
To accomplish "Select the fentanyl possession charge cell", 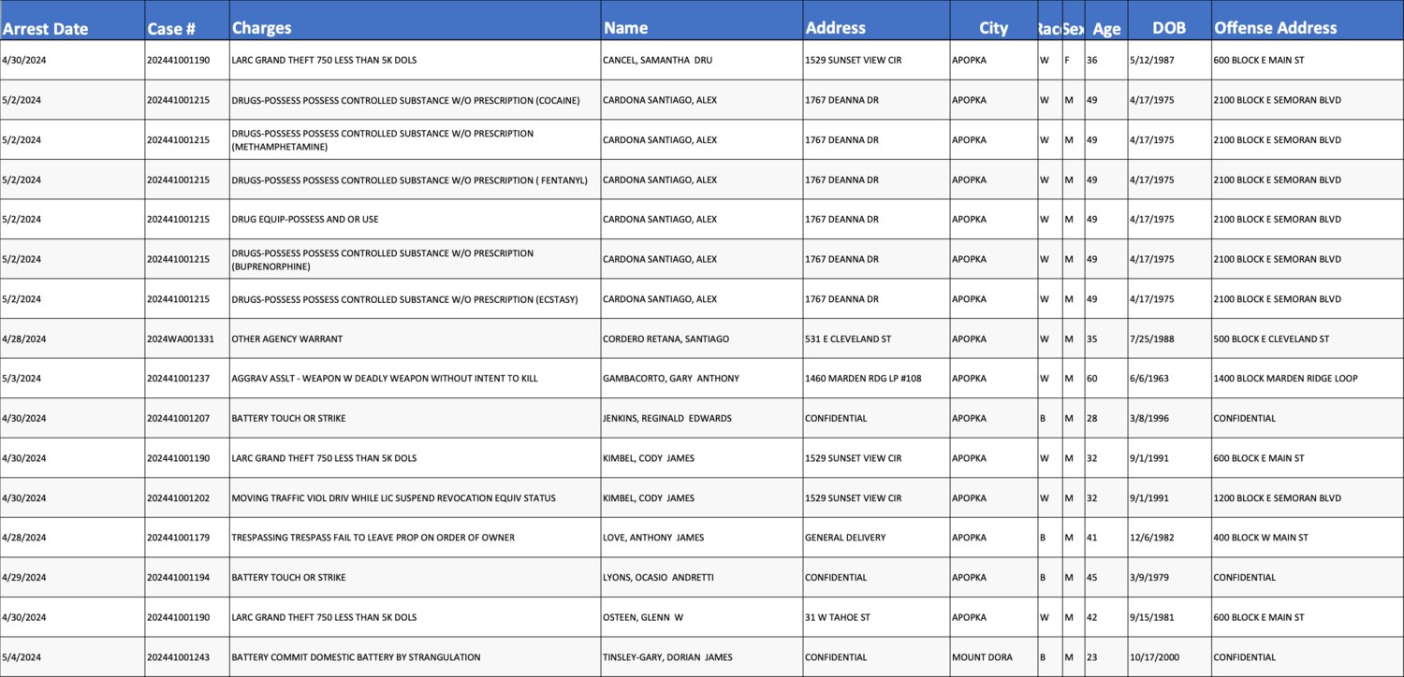I will click(x=415, y=180).
